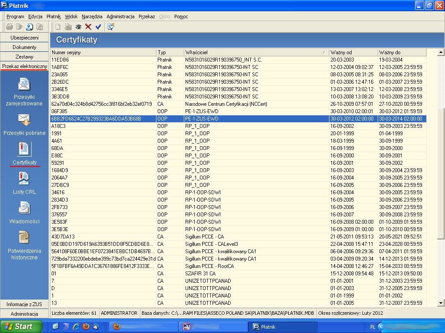The height and width of the screenshot is (333, 445).
Task: Sort by Właściciel column header
Action: click(256, 52)
